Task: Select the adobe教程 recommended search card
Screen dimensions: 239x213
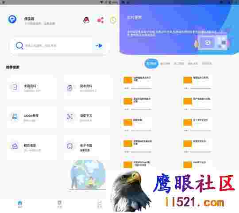Action: [32, 117]
